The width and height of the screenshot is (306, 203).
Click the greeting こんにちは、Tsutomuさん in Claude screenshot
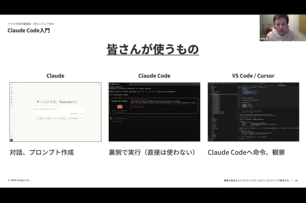click(x=59, y=102)
